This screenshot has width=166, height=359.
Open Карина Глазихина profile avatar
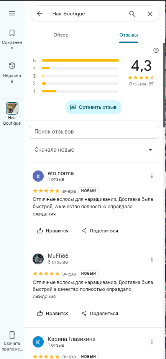click(x=38, y=342)
